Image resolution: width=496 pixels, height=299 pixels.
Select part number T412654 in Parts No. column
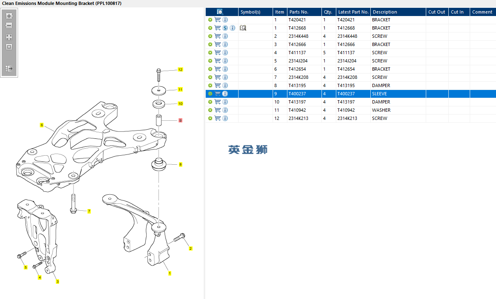(304, 69)
